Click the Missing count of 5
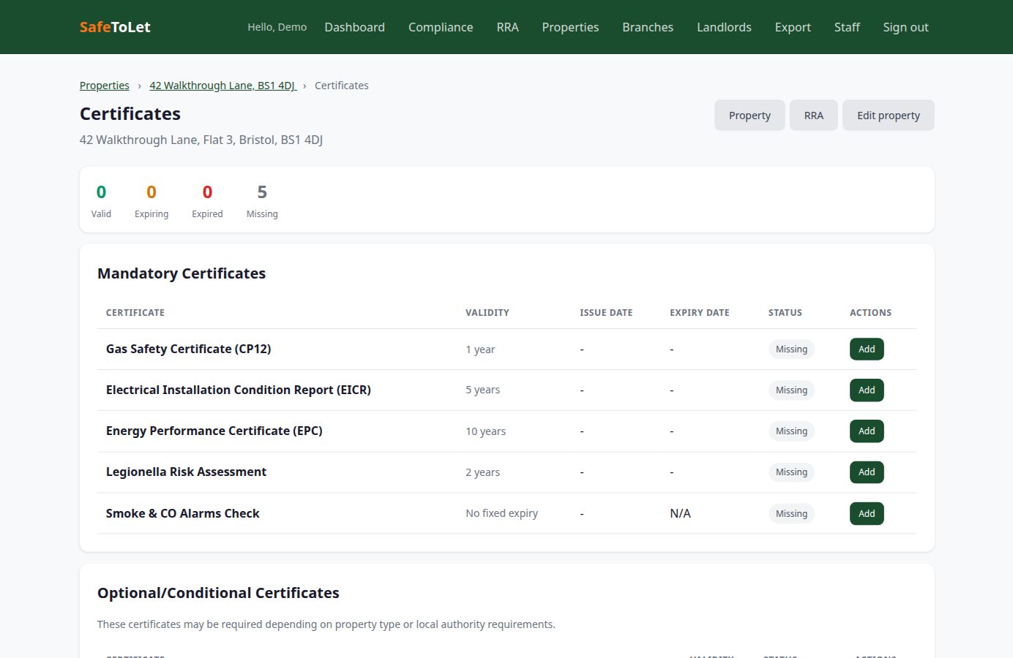Screen dimensions: 1013x658 262,192
